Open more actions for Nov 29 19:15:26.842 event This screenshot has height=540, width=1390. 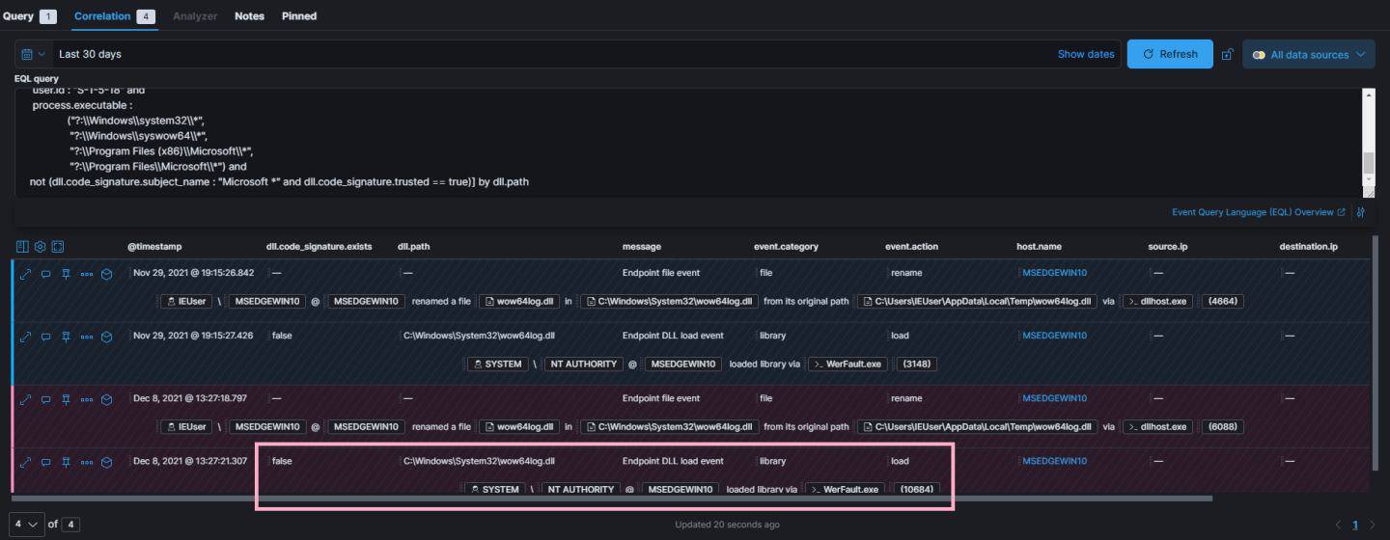tap(86, 274)
